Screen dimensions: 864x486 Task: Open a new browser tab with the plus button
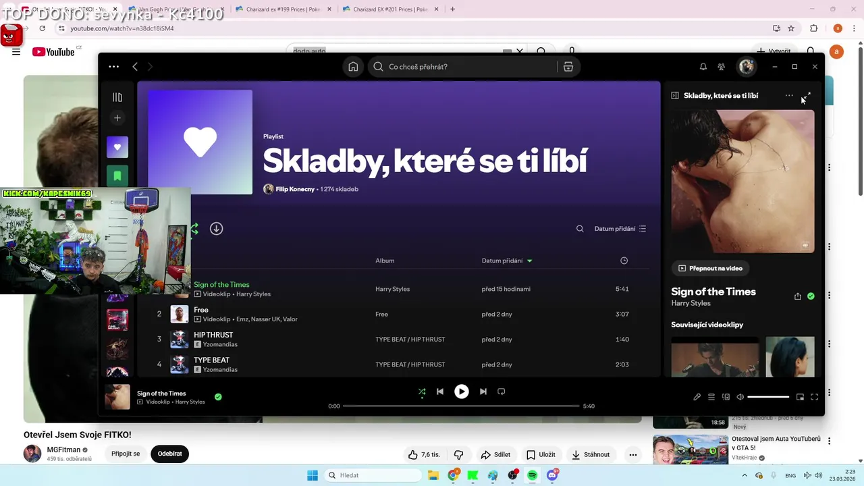(452, 9)
